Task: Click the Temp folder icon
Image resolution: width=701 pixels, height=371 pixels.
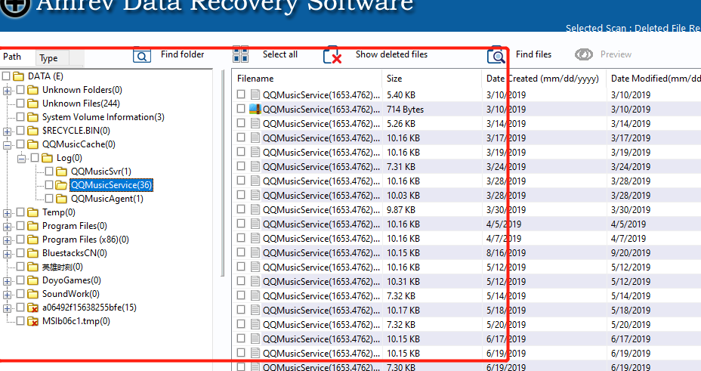Action: click(x=32, y=212)
